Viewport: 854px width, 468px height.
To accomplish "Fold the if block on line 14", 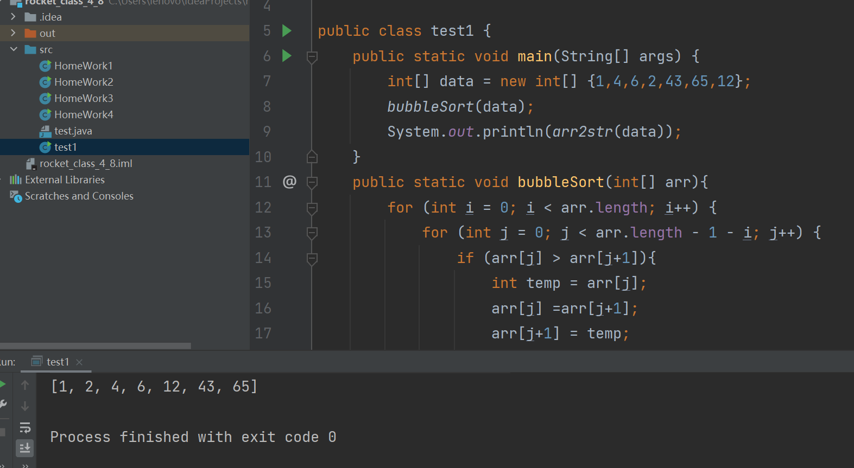I will pyautogui.click(x=312, y=258).
